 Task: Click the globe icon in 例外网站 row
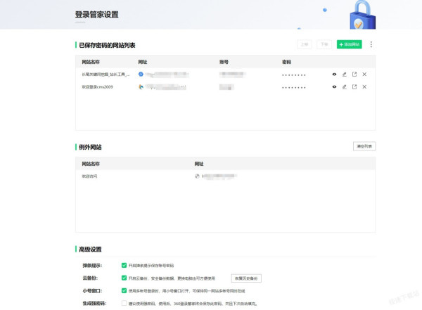tap(197, 176)
